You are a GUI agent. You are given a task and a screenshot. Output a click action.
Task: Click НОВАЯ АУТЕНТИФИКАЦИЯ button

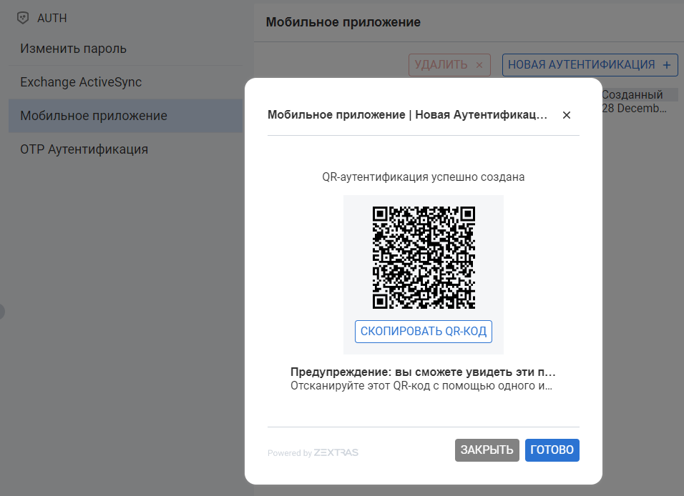pyautogui.click(x=590, y=65)
